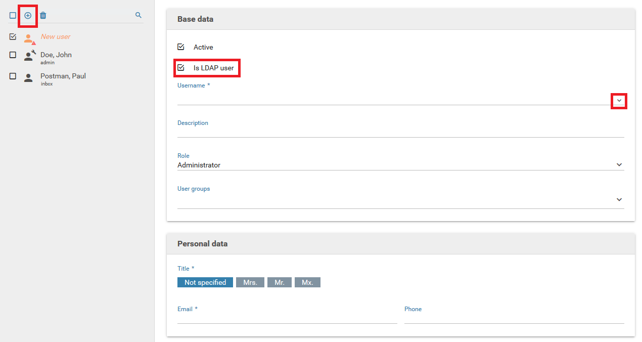Screen dimensions: 642x342
Task: Toggle the select all users checkbox
Action: [13, 16]
